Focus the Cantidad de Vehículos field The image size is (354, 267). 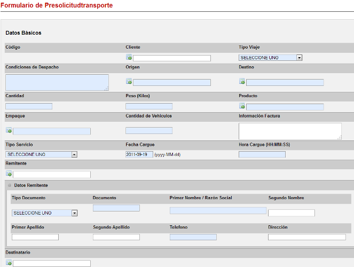[148, 130]
